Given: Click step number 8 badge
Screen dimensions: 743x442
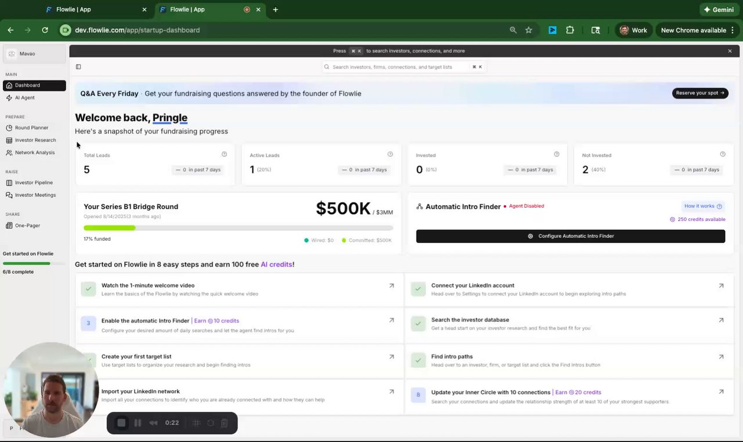Looking at the screenshot, I should [x=418, y=395].
